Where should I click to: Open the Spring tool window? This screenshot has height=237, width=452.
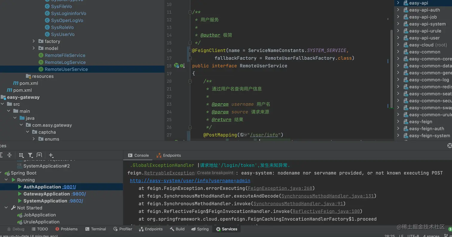click(x=200, y=229)
